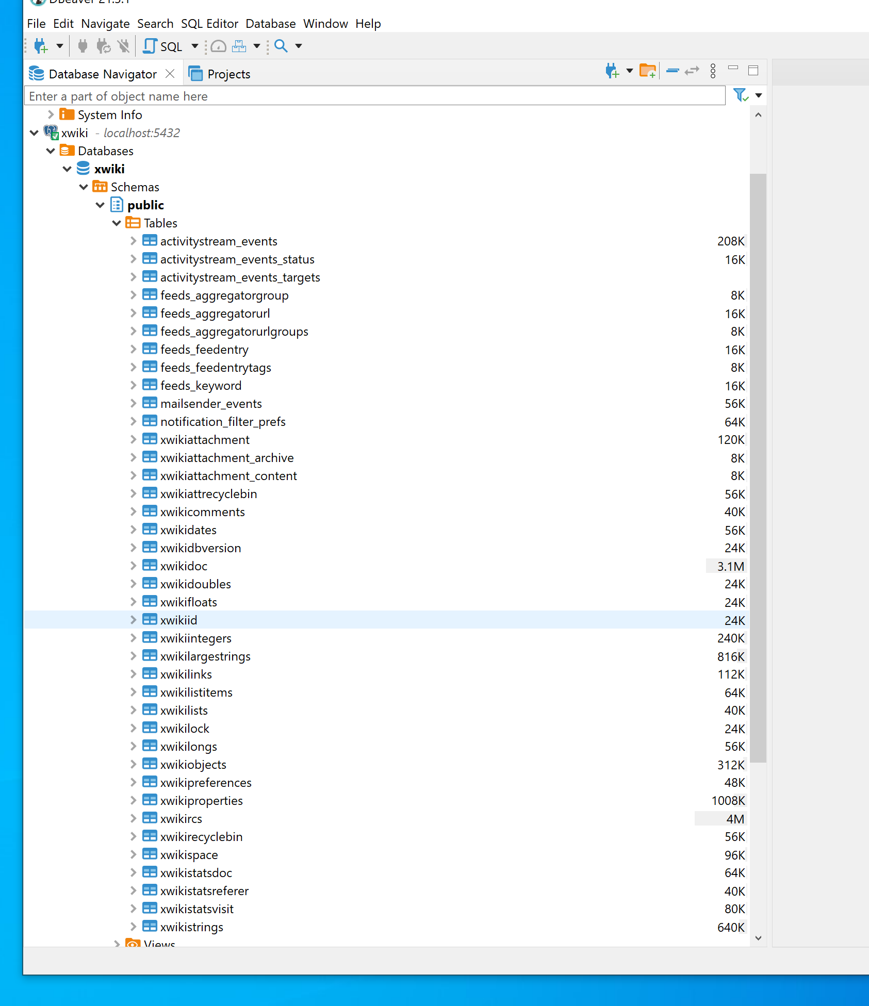Expand the activitystream_events table

point(133,241)
